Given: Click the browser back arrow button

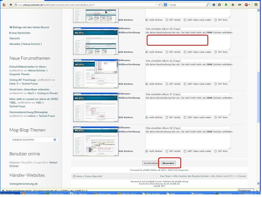Looking at the screenshot, I should pos(11,5).
